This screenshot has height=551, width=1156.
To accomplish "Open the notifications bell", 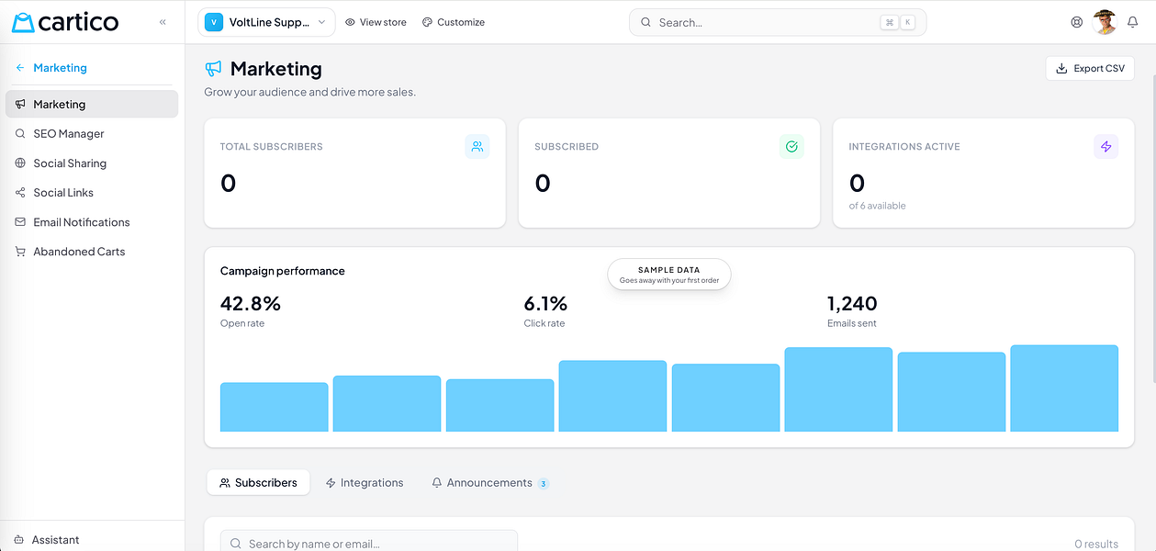I will tap(1133, 22).
